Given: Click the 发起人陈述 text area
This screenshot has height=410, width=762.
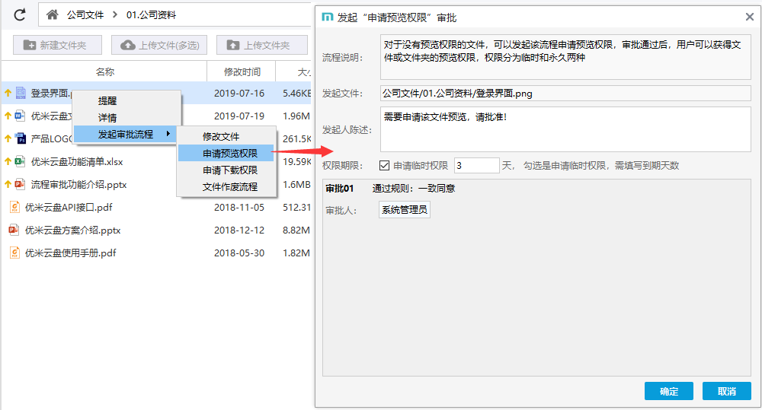Looking at the screenshot, I should point(565,129).
